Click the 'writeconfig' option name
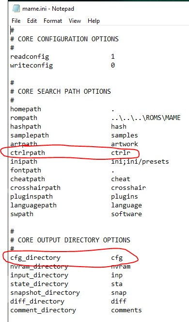 click(31, 66)
